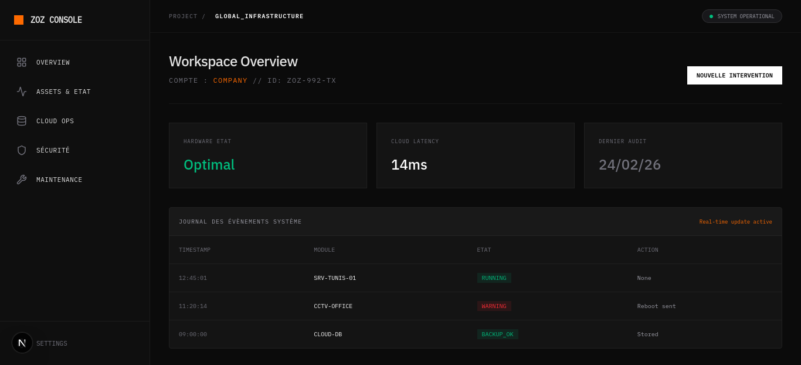Open settings via the N avatar icon

click(x=22, y=343)
